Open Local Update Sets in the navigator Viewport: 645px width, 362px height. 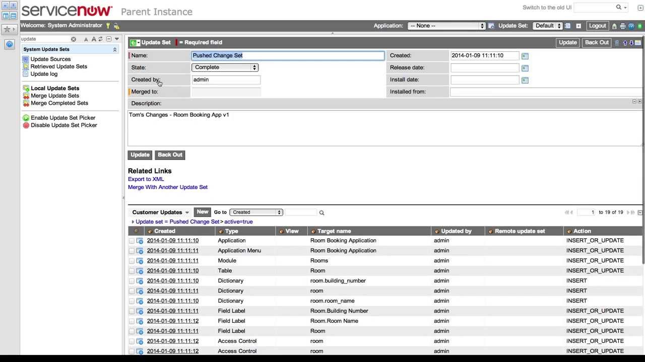[55, 88]
